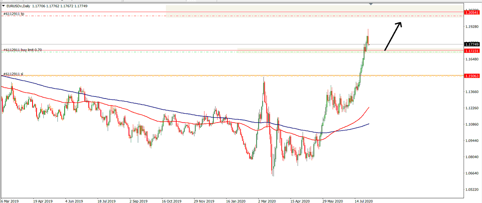Click the 1.08040 price axis value
Viewport: 482px width, 203px height.
(471, 157)
